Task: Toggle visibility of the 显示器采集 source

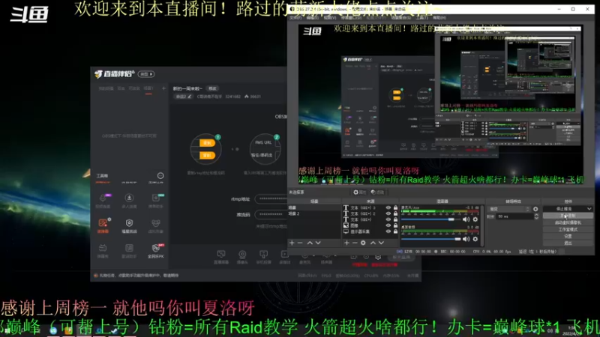Action: coord(388,231)
